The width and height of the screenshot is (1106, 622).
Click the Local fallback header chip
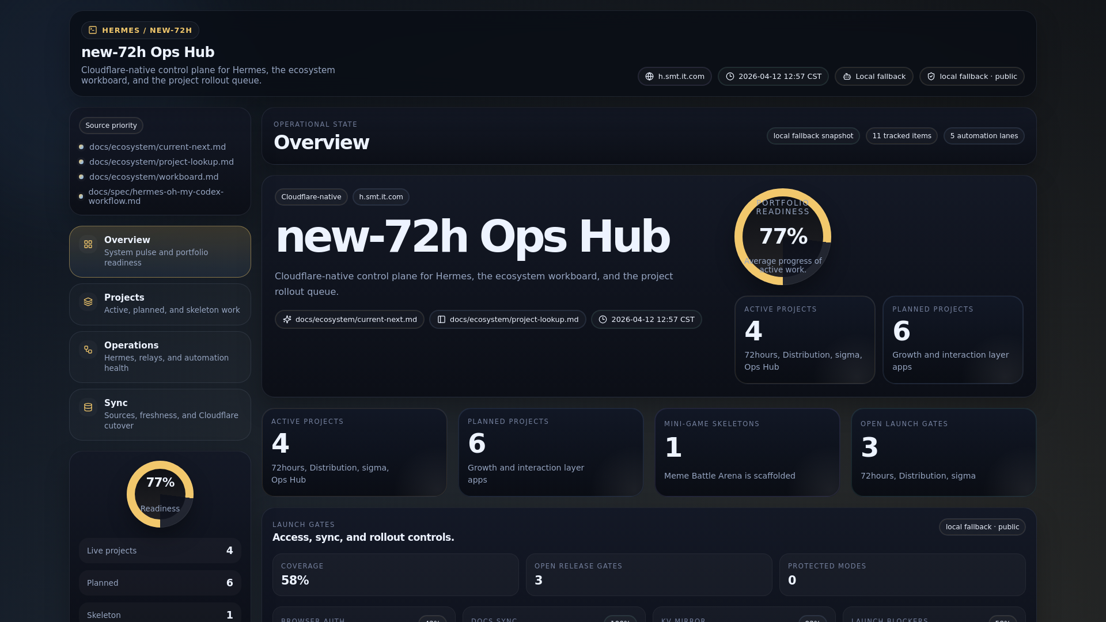874,77
